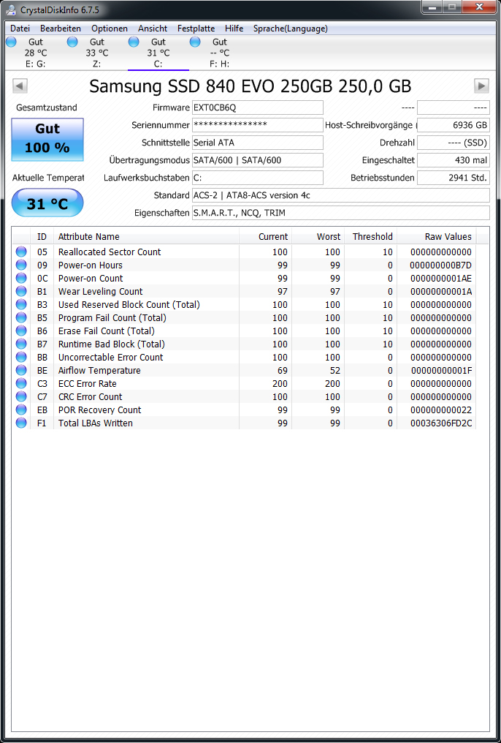
Task: Click the Worst column header
Action: [x=318, y=236]
